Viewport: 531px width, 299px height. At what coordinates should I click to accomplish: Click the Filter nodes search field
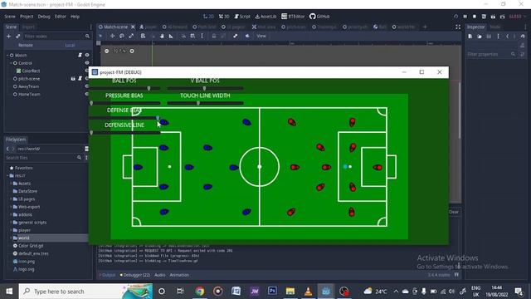tap(57, 36)
